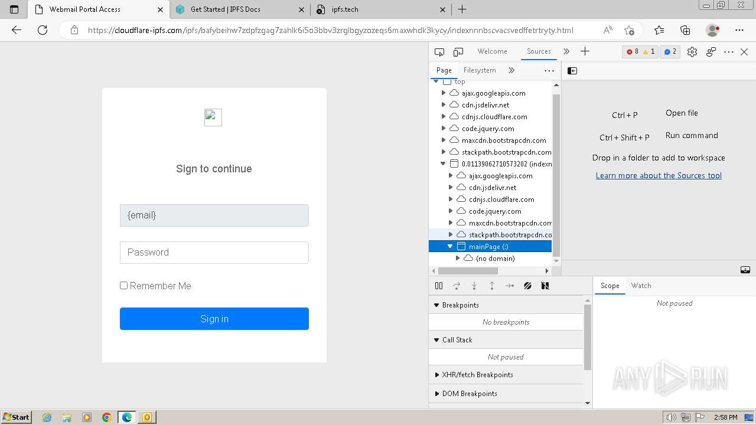Click the site info lock icon
Screen dimensions: 756x425
(74, 30)
